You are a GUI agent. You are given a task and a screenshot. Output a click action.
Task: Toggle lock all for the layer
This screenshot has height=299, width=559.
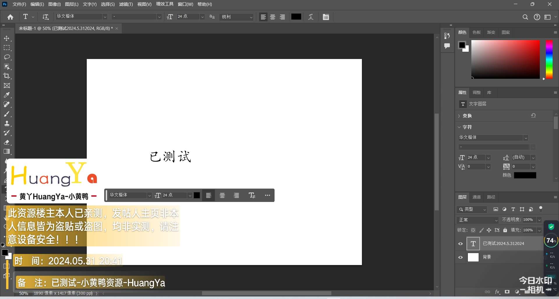point(505,230)
